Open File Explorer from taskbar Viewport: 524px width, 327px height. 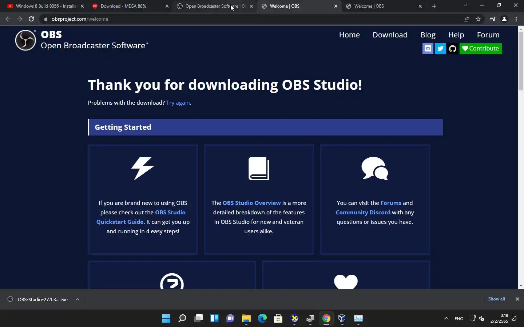[x=246, y=319]
